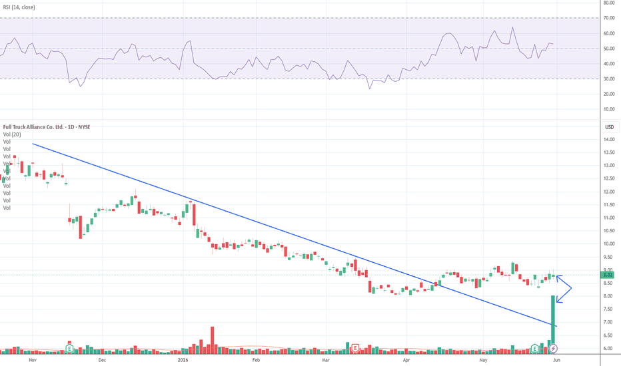The width and height of the screenshot is (621, 366).
Task: Click the 14.00 price level on axis
Action: [609, 139]
